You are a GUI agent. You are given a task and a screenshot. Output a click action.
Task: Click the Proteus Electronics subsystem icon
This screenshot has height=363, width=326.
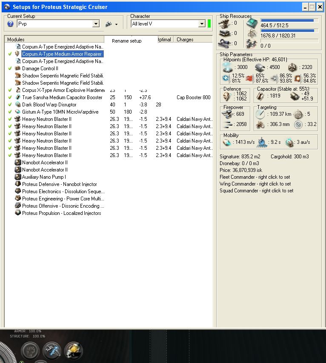pos(17,191)
